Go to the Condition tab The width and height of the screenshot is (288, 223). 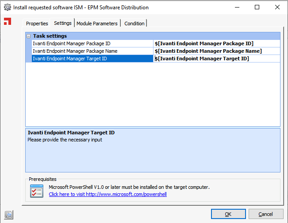(134, 23)
